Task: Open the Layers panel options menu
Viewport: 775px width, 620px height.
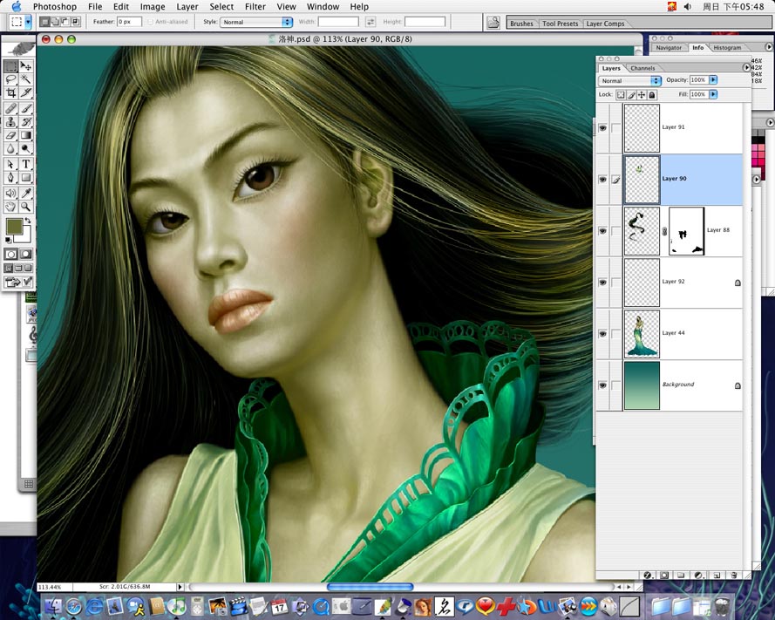Action: (746, 67)
